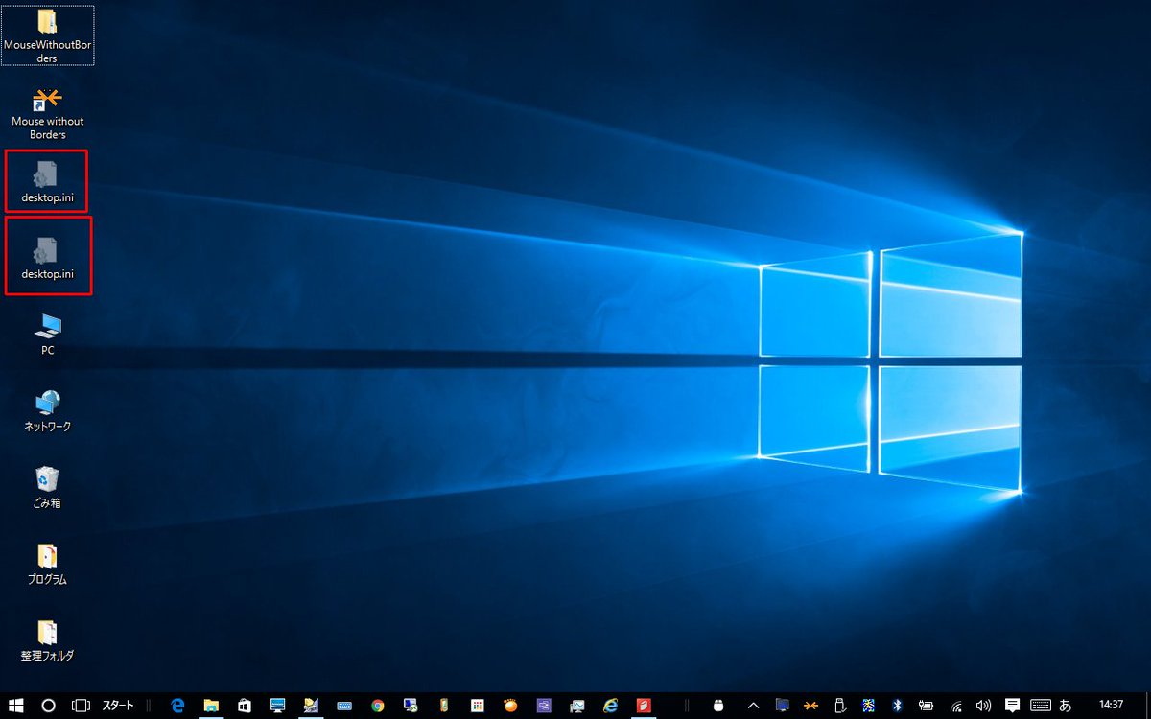This screenshot has width=1151, height=719.
Task: Open Mouse without Borders orange tray icon
Action: coord(811,705)
